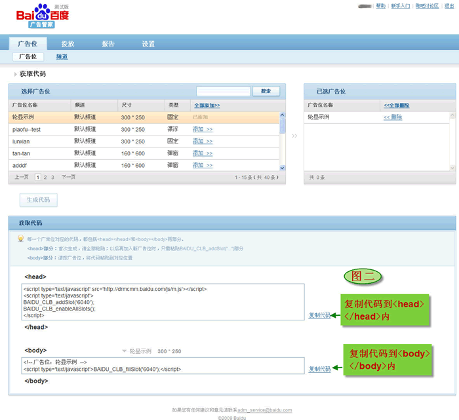Click the scroll up arrow in ad slot list

(x=282, y=115)
